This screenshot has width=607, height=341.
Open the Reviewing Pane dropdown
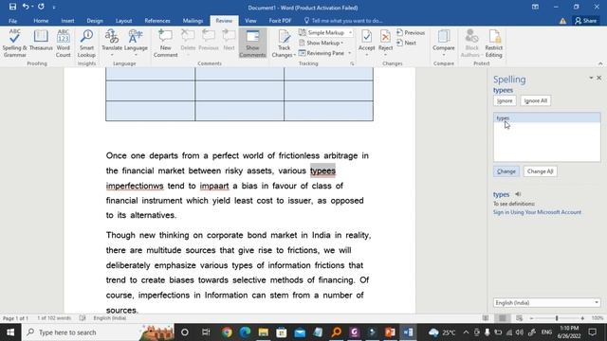click(350, 53)
